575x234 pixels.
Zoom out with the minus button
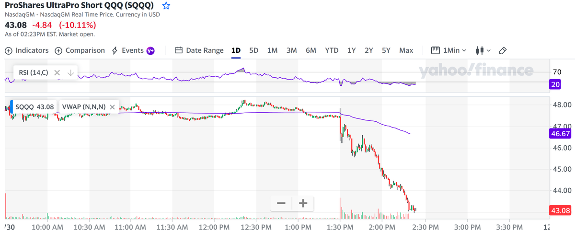click(x=281, y=203)
